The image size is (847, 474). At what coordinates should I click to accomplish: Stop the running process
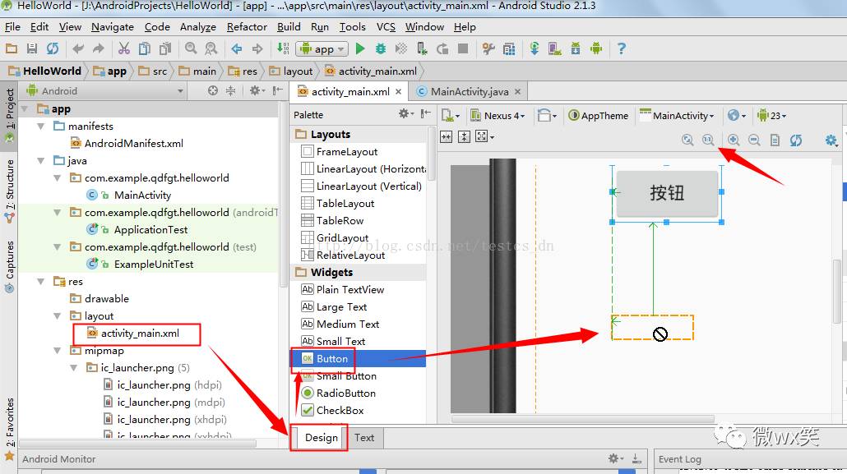coord(463,48)
